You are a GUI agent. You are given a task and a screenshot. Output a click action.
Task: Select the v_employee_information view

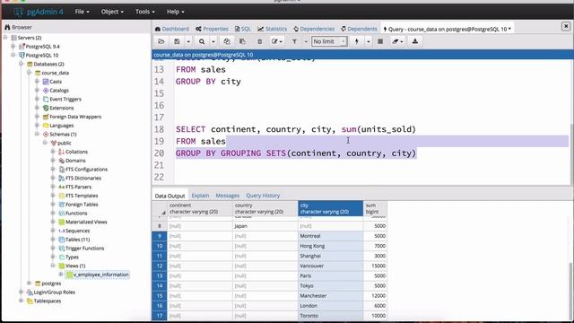[x=101, y=275]
